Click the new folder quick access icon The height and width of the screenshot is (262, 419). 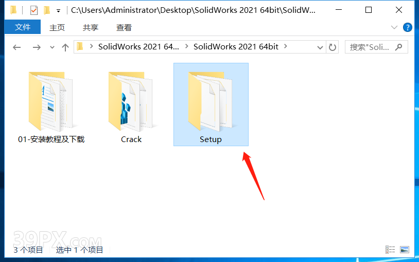[x=47, y=10]
